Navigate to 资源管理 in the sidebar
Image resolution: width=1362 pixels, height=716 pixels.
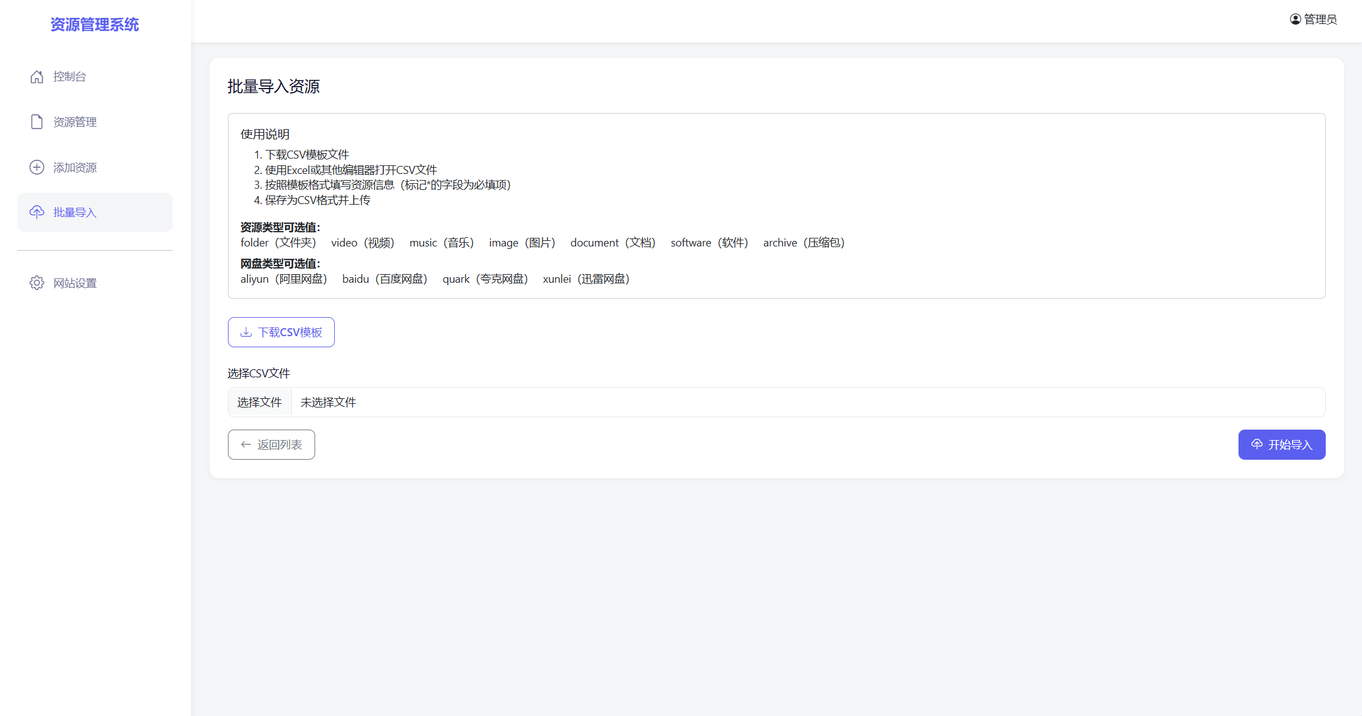click(74, 122)
